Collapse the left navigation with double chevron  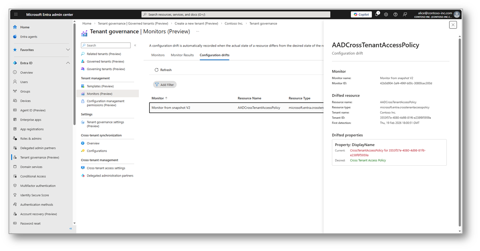(71, 229)
